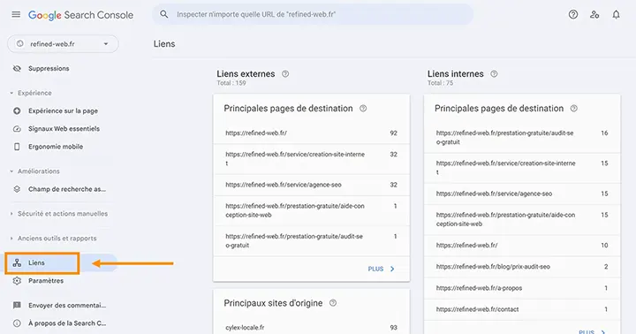Click the Google Search Console logo

pyautogui.click(x=80, y=15)
